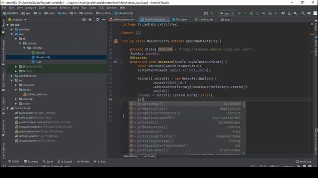Screen dimensions: 318x178
Task: Click Scroll from Source target icon in Project panel
Action: point(84,20)
